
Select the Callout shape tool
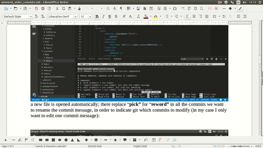point(125,140)
